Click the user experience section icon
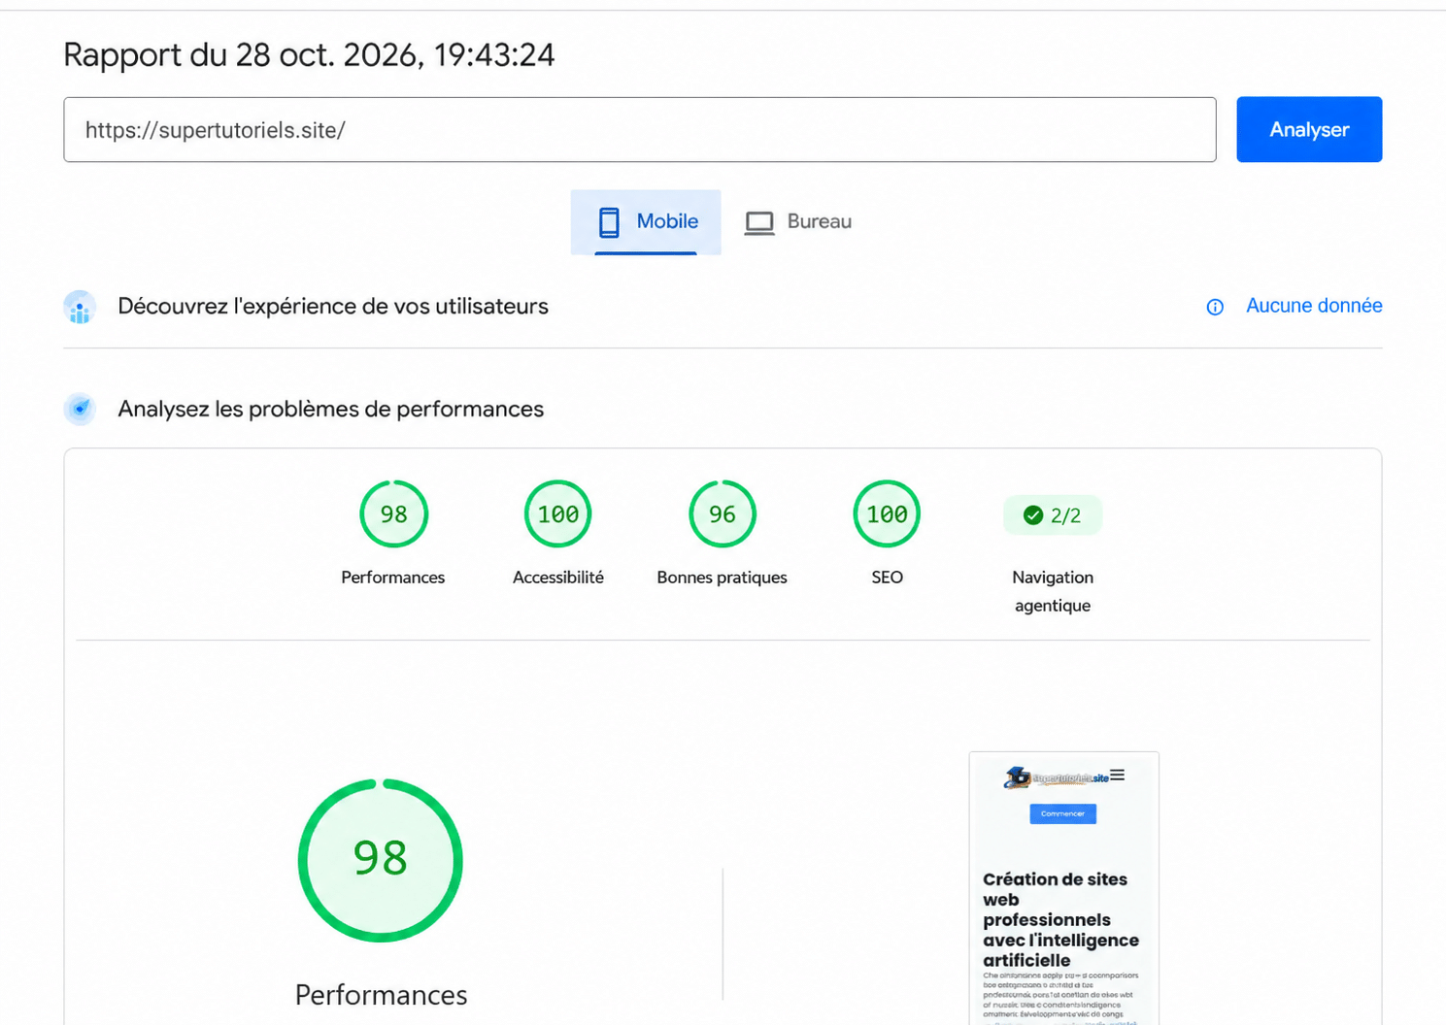1446x1025 pixels. point(81,307)
